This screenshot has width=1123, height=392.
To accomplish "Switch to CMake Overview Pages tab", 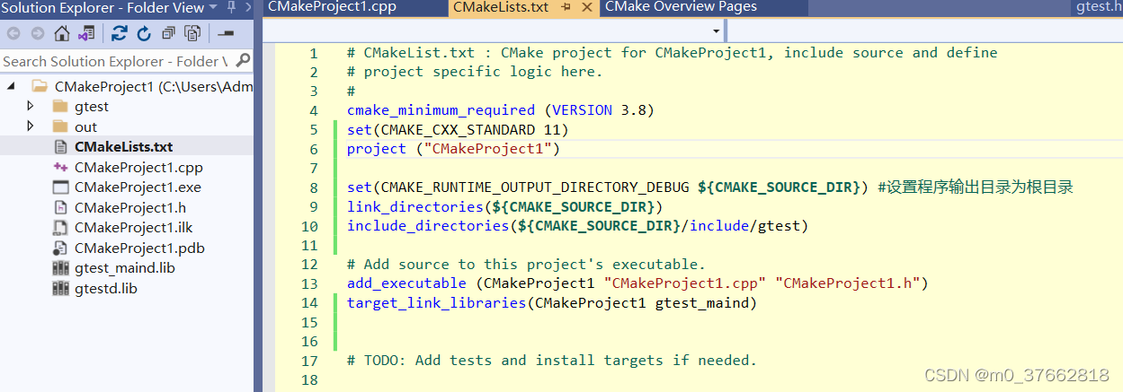I will click(x=681, y=7).
